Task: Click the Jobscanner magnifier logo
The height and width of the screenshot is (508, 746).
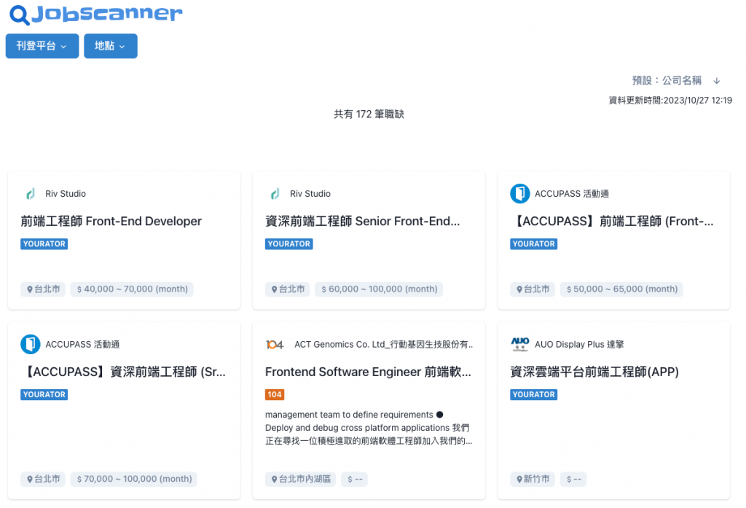Action: click(20, 15)
